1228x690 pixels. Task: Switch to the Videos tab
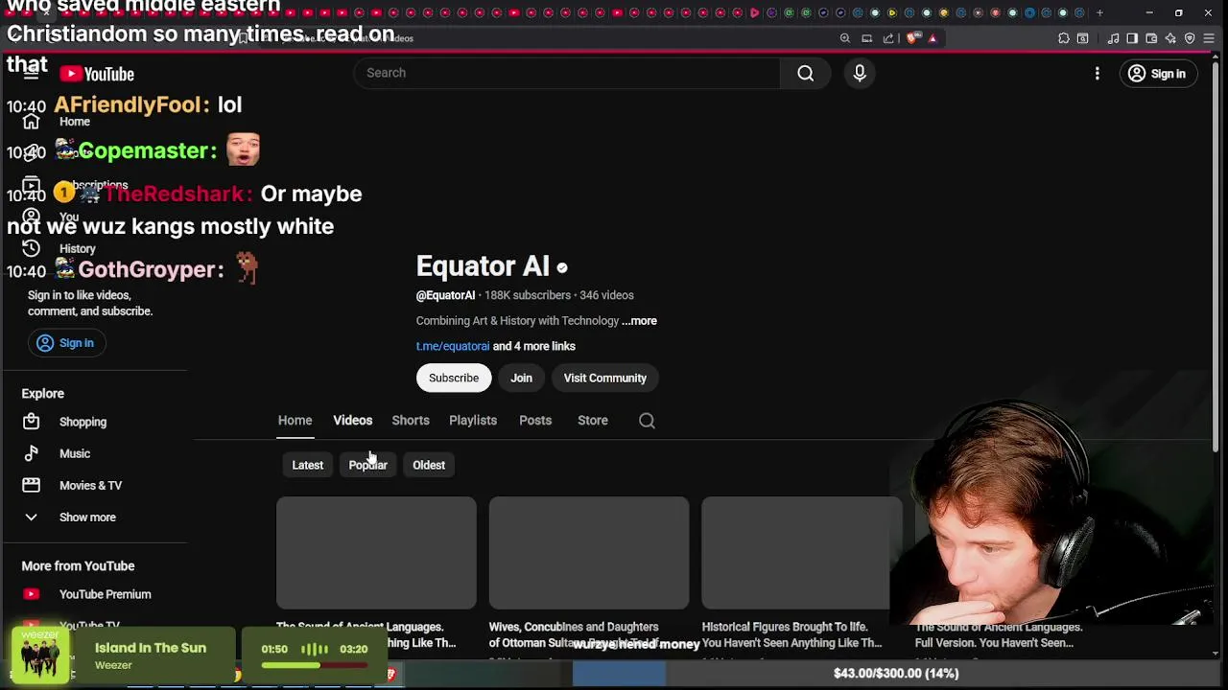coord(352,421)
